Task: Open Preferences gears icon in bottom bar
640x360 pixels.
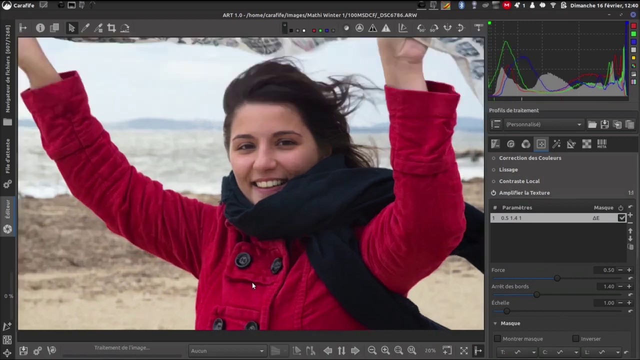Action: click(x=37, y=351)
